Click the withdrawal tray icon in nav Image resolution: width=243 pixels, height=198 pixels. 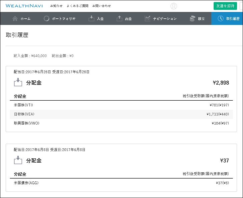(x=119, y=18)
